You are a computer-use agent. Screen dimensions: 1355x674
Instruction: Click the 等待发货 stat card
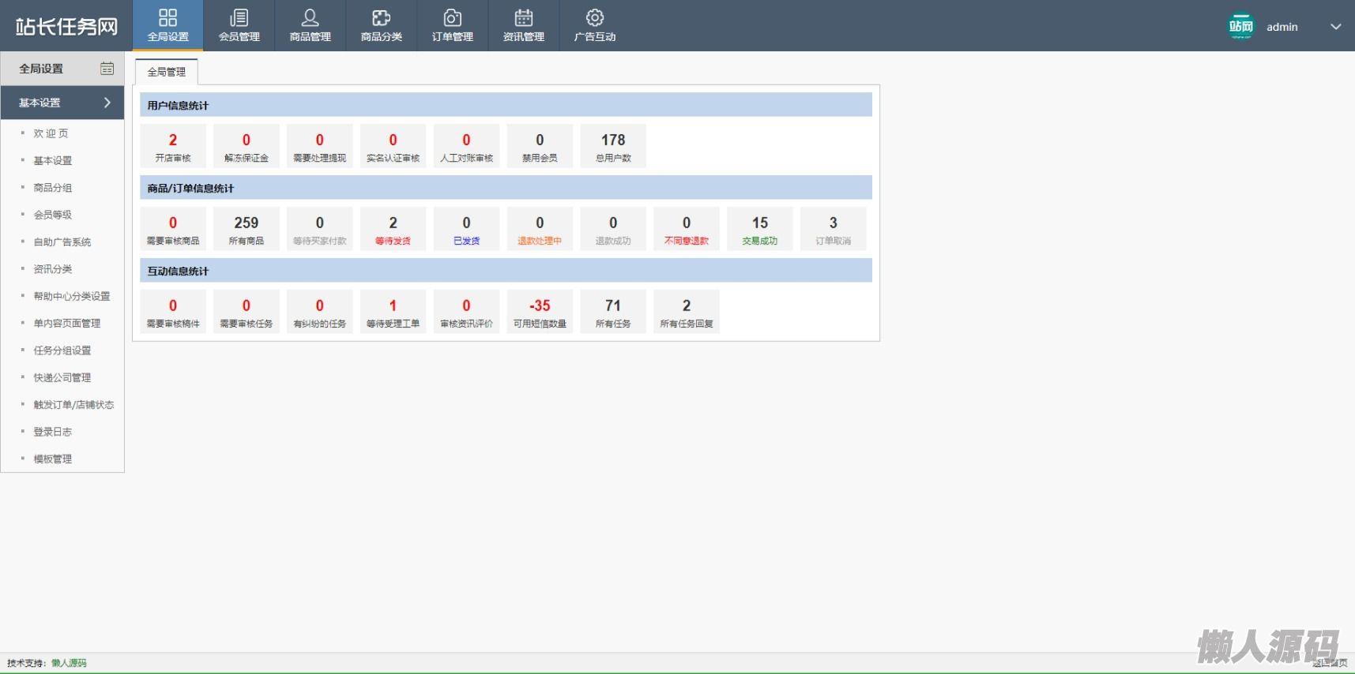pyautogui.click(x=393, y=229)
